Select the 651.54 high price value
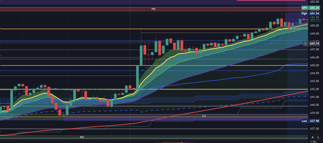The image size is (323, 143). point(315,13)
